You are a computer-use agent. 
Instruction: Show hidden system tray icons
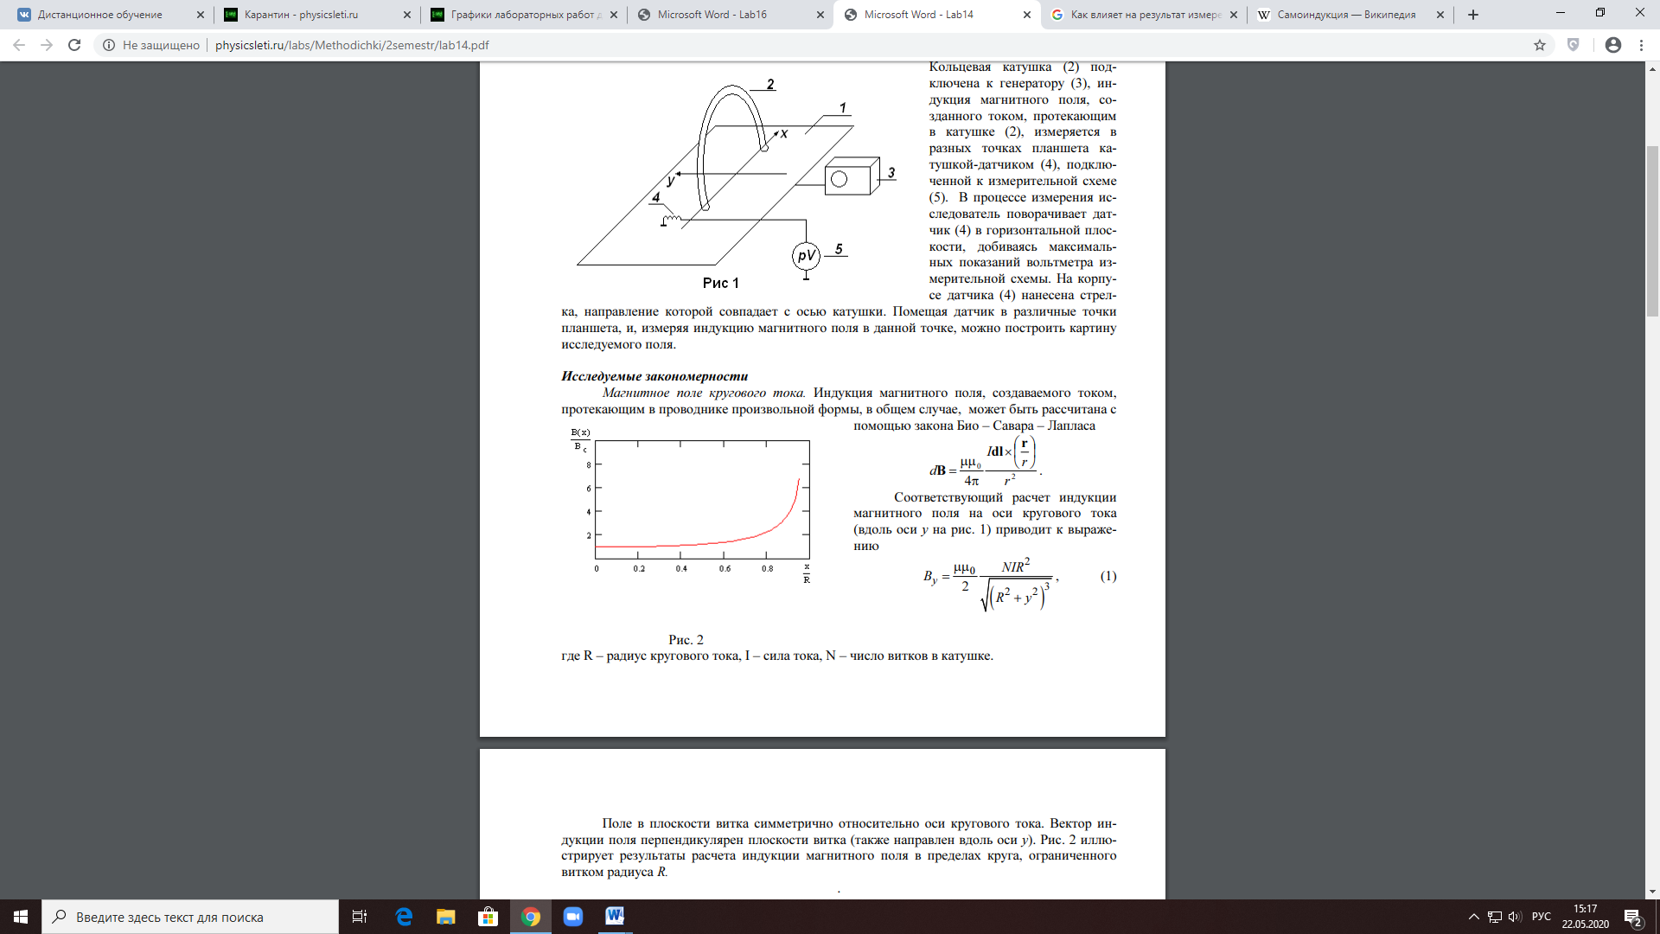(x=1474, y=917)
